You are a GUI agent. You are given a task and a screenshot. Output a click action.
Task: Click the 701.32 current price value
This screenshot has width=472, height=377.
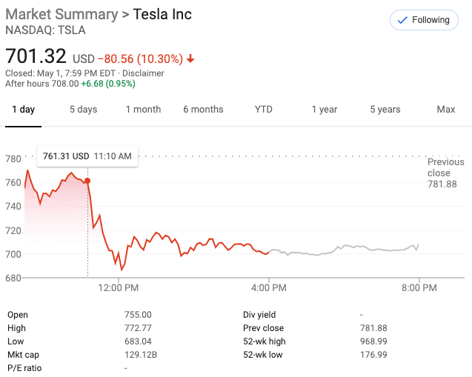point(36,56)
